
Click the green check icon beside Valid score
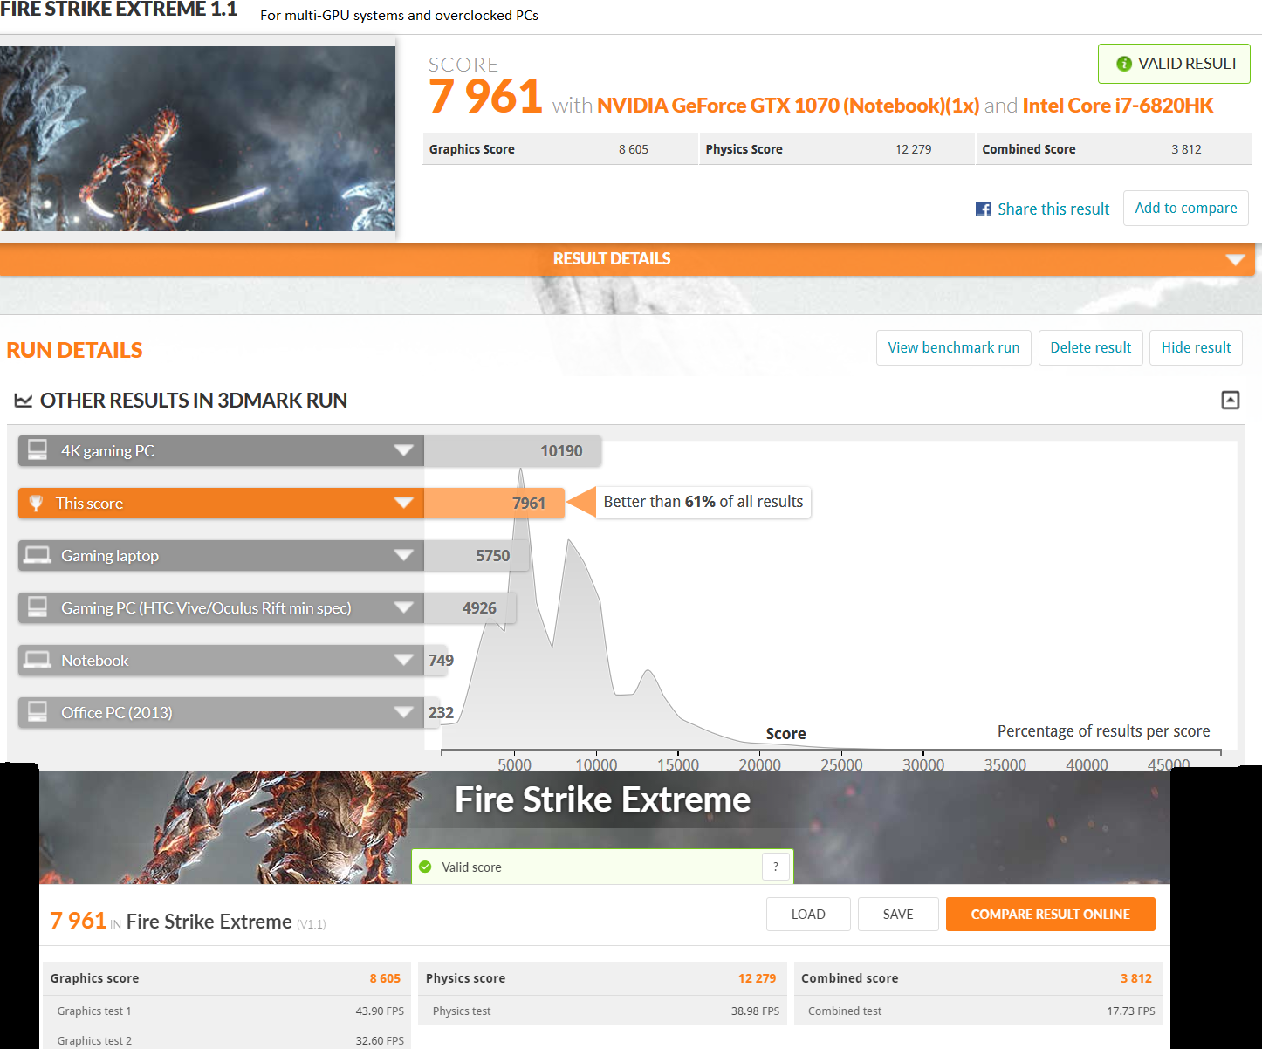point(425,867)
